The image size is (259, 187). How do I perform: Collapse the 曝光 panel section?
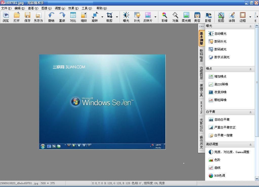point(250,26)
